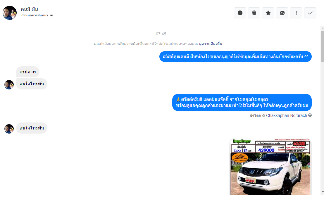Viewport: 324px width, 197px height.
Task: Select last สนใจโทรหัน message above truck image
Action: point(32,128)
